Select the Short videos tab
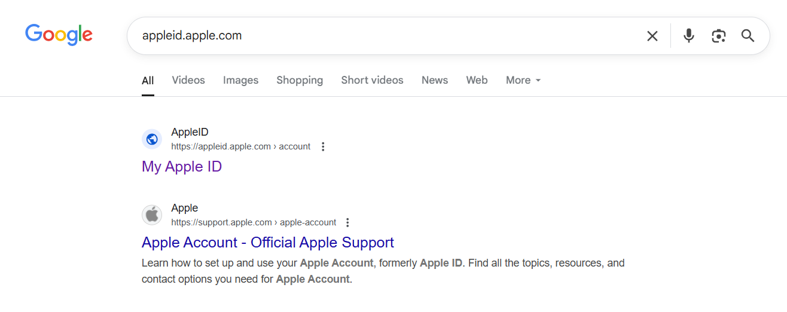Image resolution: width=787 pixels, height=312 pixels. click(372, 80)
